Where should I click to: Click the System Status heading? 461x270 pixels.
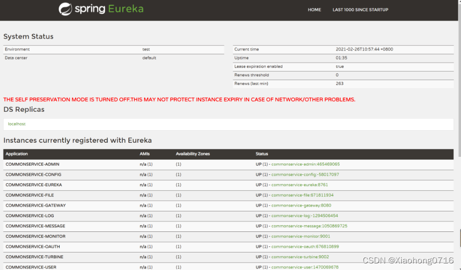click(x=28, y=37)
